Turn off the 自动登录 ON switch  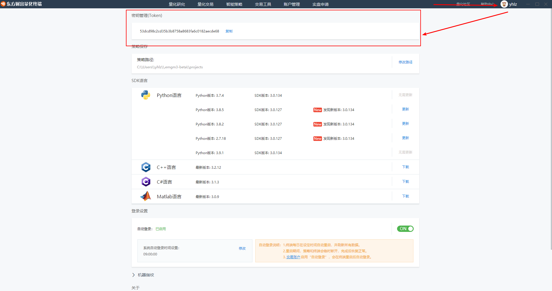(x=405, y=229)
